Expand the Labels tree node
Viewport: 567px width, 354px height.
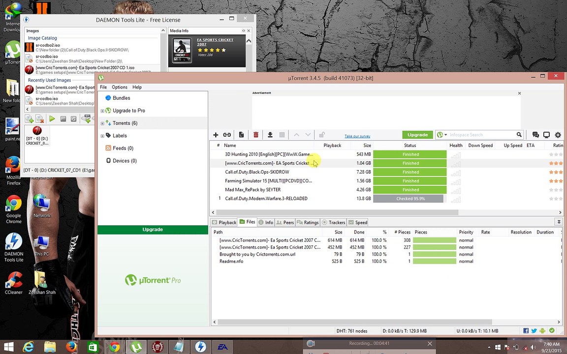(x=102, y=136)
